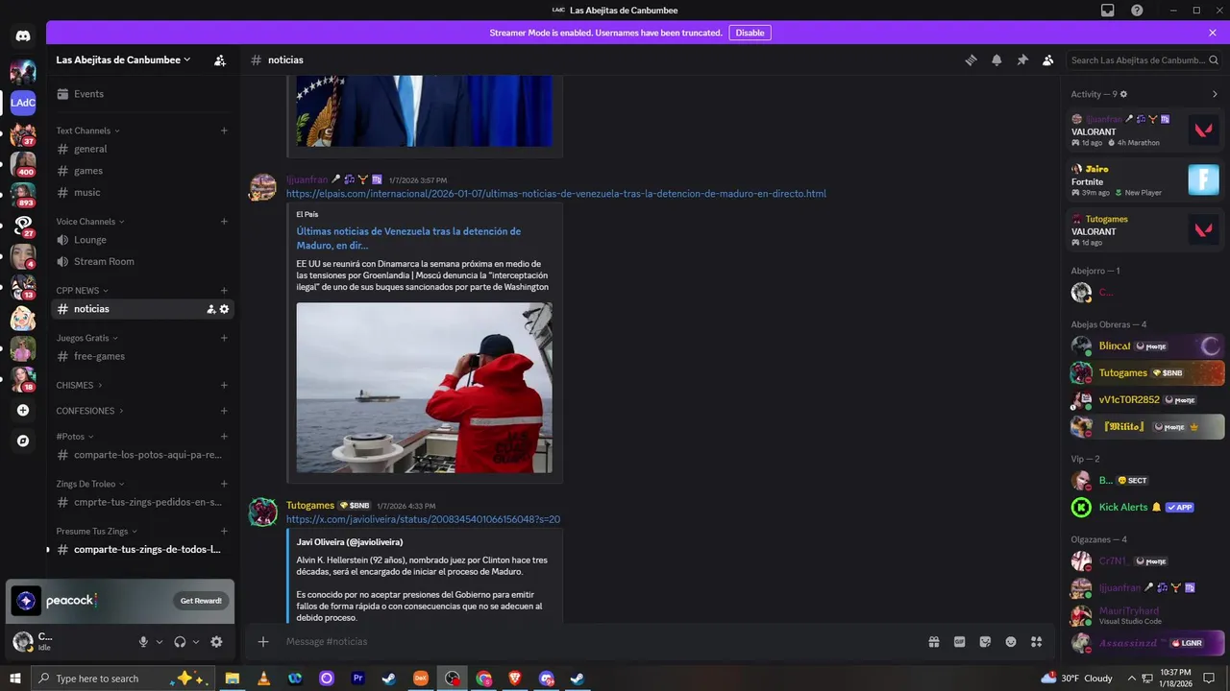This screenshot has width=1230, height=691.
Task: Dismiss the Streamer Mode banner
Action: point(1213,33)
